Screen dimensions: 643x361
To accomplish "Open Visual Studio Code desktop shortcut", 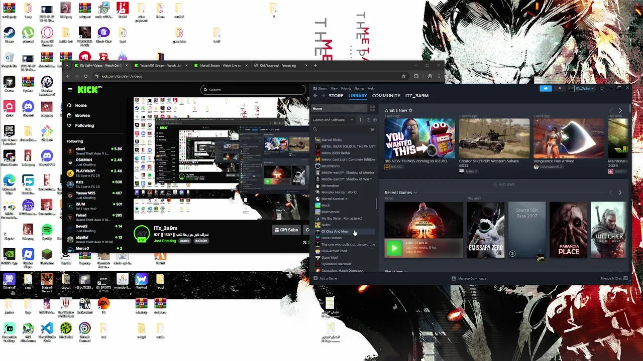I will [47, 330].
